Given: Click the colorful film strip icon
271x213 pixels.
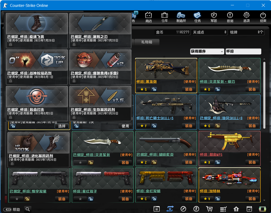Looking at the screenshot, I should (263, 209).
